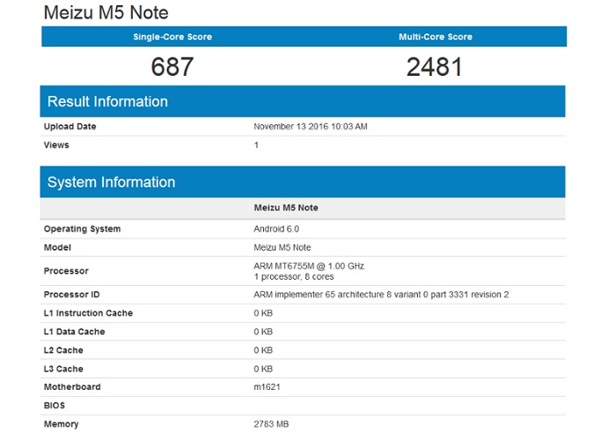Screen dimensions: 616x440
Task: Click the L2 Cache 0 KB value
Action: [263, 350]
